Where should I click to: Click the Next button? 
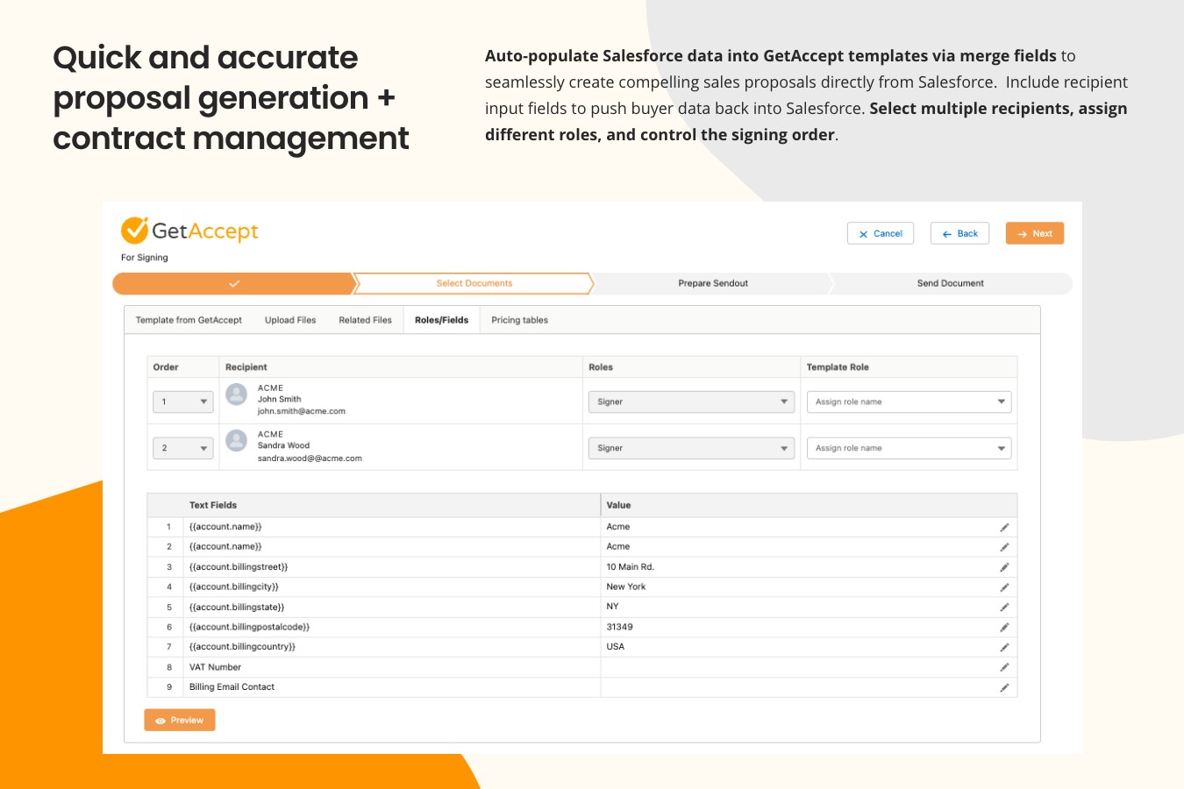[x=1034, y=233]
